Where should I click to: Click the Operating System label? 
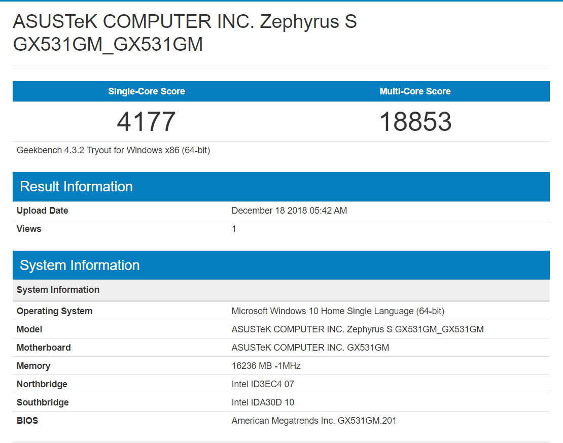pyautogui.click(x=55, y=311)
